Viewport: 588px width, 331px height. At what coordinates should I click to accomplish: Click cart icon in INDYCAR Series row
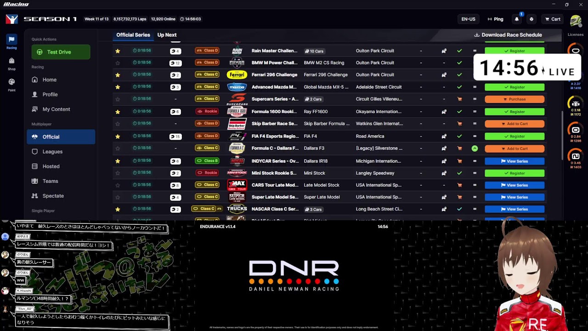(459, 161)
